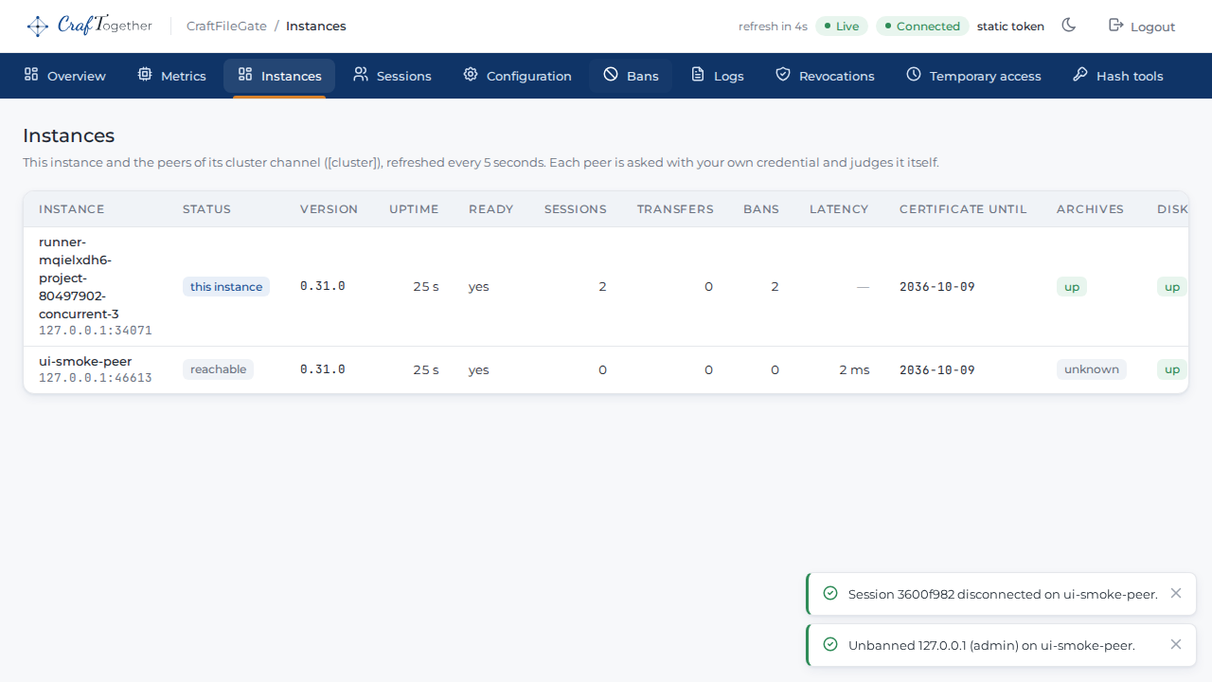Click the runner-mqielxdh6 instance name
The image size is (1212, 682).
point(79,278)
